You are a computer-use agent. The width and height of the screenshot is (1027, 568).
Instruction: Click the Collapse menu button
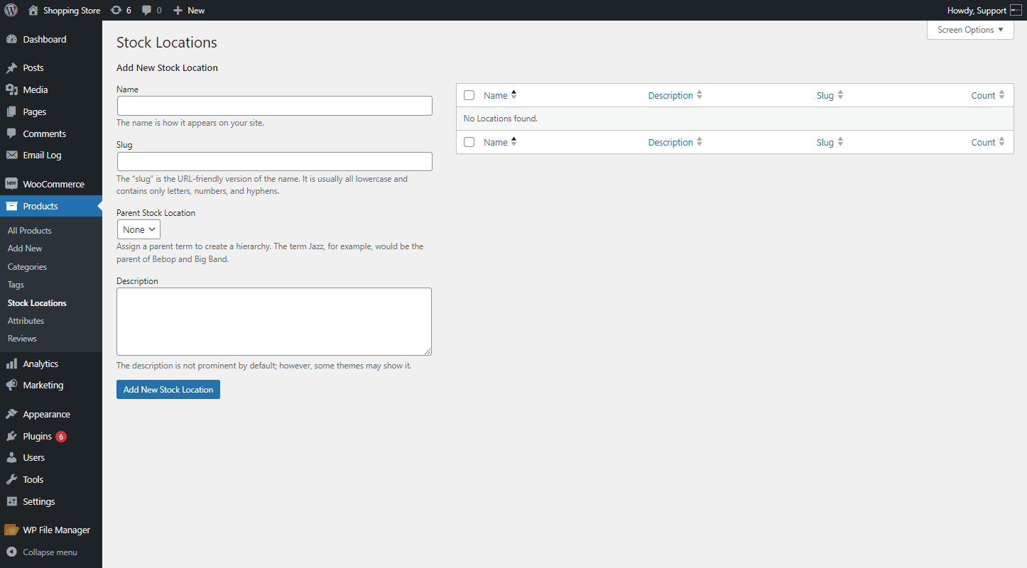[42, 552]
